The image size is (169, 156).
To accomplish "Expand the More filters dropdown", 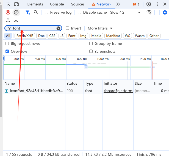I will click(x=100, y=28).
